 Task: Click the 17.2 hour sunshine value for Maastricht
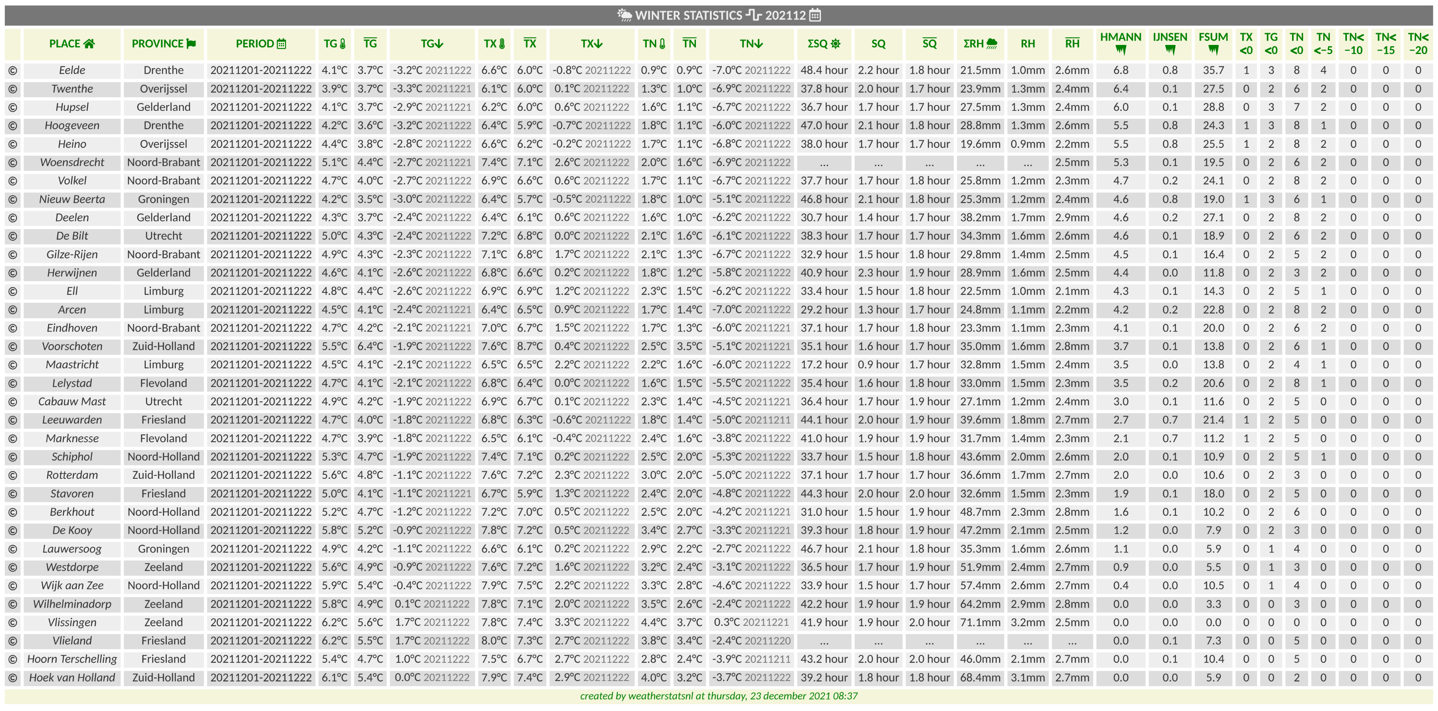click(x=824, y=365)
